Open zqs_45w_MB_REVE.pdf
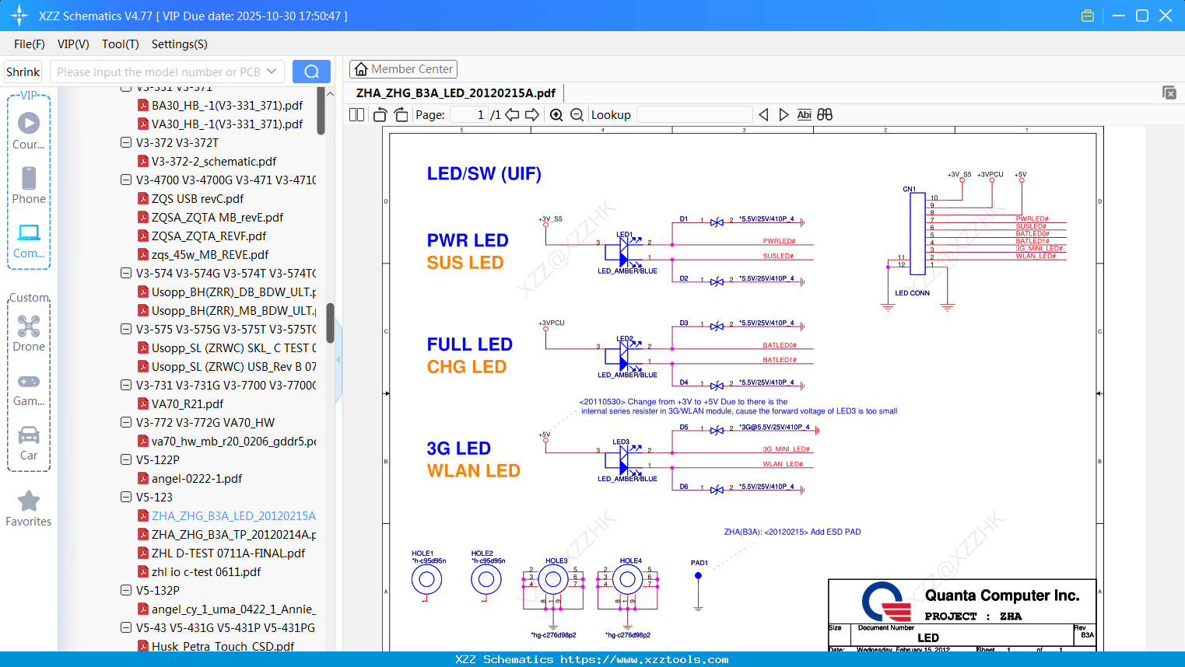 pyautogui.click(x=210, y=254)
